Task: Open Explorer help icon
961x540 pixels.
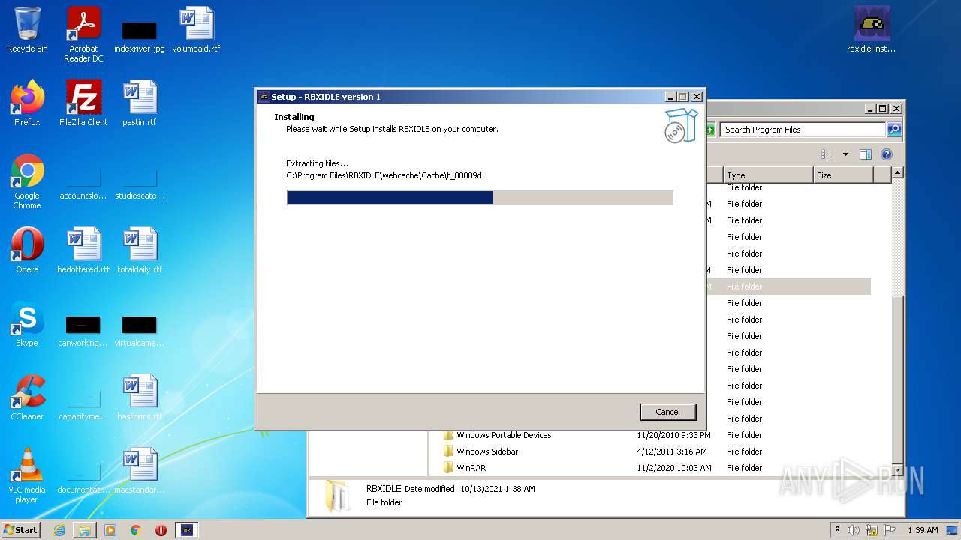Action: point(886,154)
